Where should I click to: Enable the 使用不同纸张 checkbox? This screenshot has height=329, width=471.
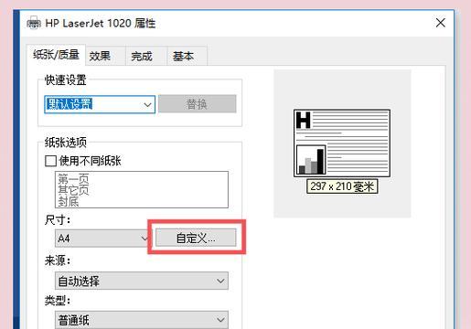50,161
